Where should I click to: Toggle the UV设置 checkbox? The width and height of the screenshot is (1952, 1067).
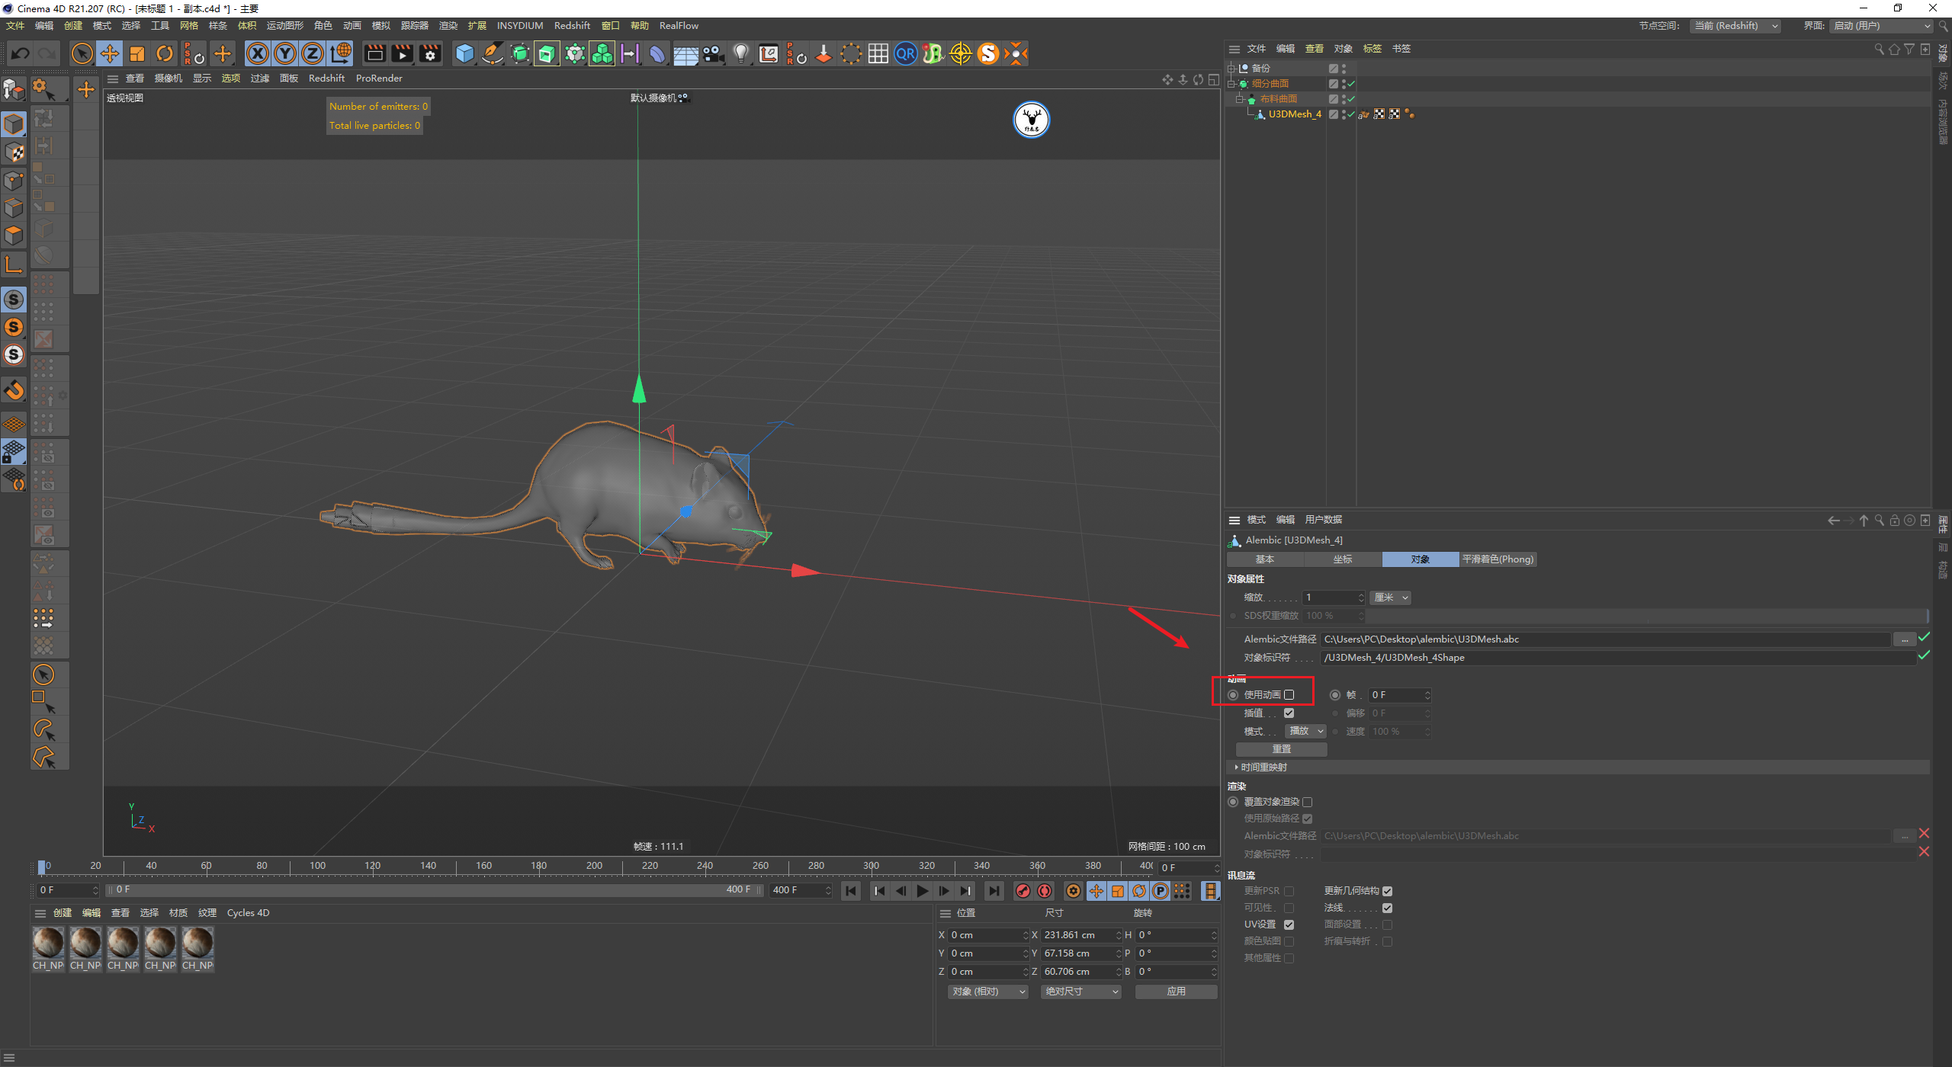pos(1289,924)
